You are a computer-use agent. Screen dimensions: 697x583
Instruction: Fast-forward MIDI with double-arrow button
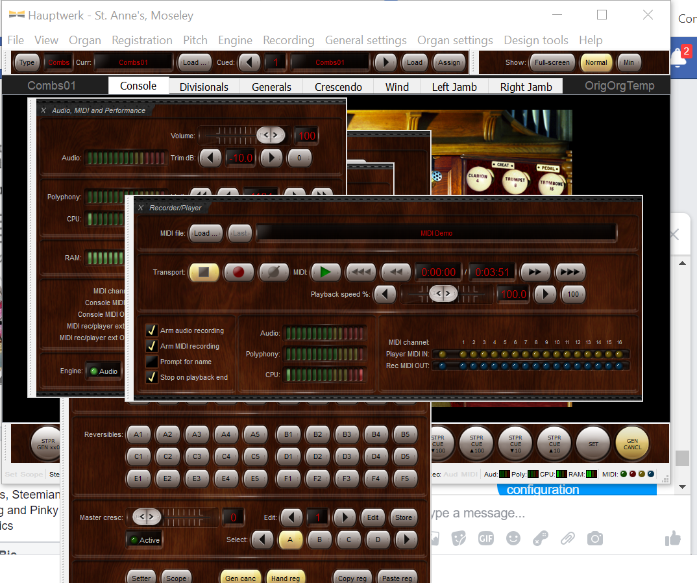(x=535, y=272)
